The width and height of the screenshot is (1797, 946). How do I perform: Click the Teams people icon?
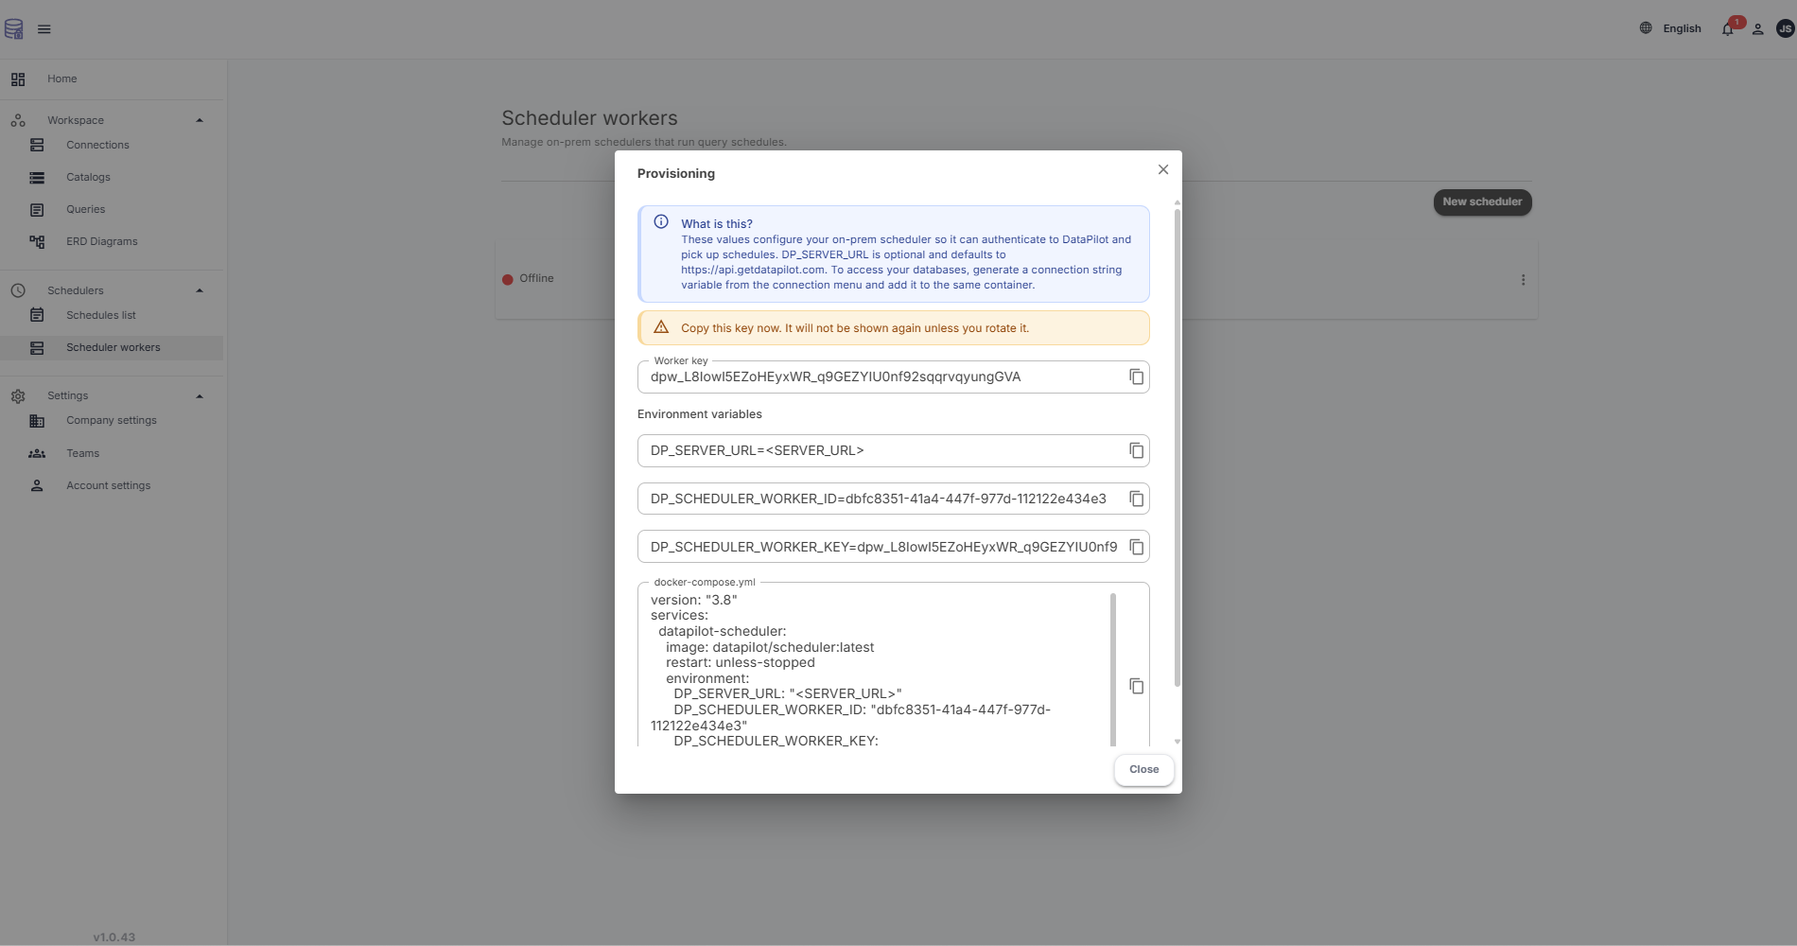point(36,453)
